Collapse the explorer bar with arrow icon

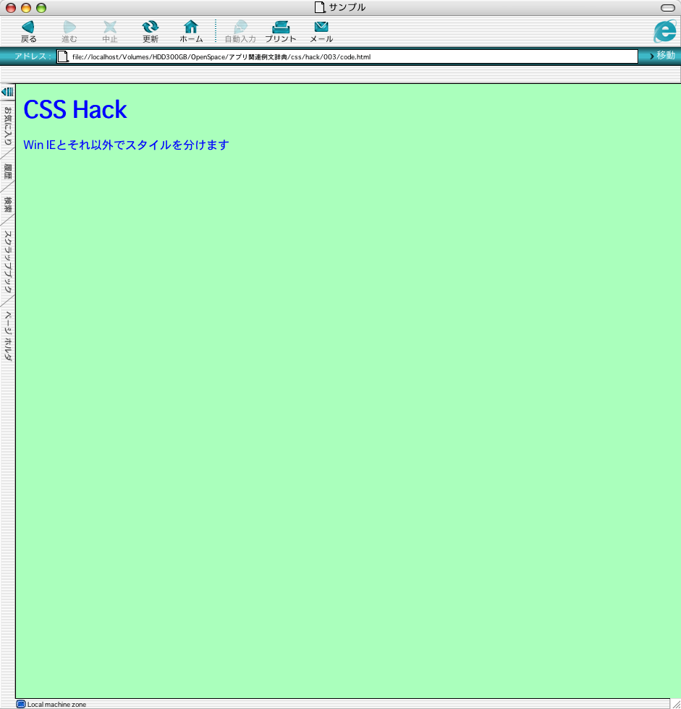point(7,93)
